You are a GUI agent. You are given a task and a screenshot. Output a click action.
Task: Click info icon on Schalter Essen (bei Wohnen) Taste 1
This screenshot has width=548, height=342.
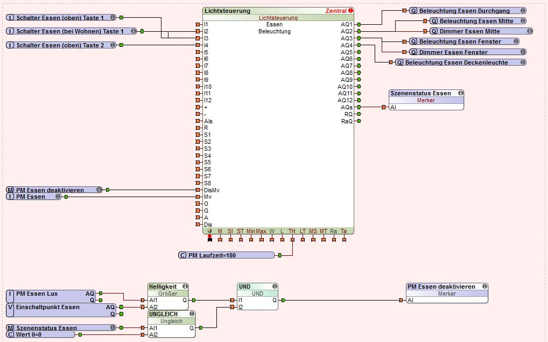click(x=134, y=31)
